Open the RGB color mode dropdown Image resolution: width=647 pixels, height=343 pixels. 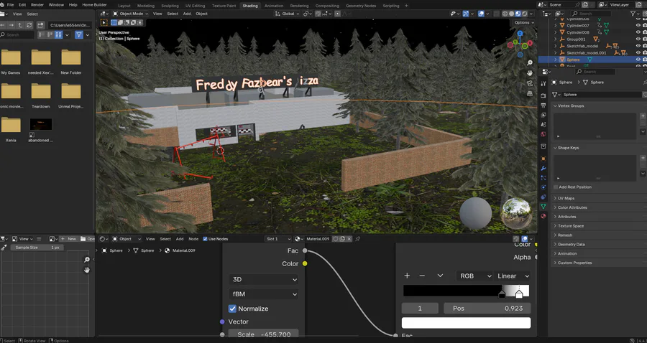click(x=474, y=276)
